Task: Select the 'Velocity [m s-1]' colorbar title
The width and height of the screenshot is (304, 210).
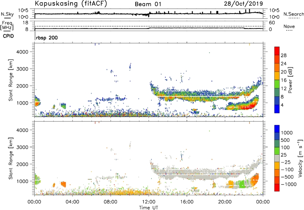Action: [300, 158]
